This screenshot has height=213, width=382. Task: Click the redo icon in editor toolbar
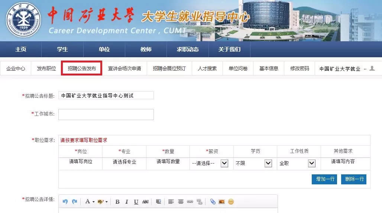point(74,201)
